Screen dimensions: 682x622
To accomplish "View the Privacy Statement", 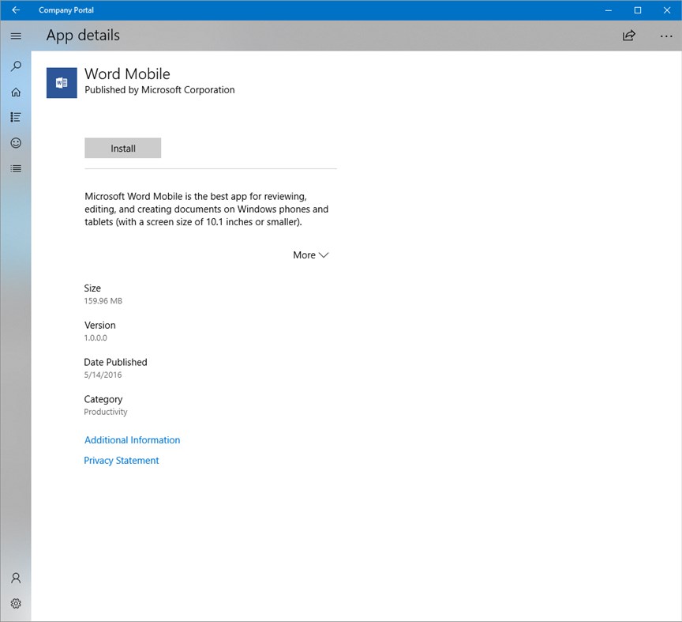I will [121, 460].
